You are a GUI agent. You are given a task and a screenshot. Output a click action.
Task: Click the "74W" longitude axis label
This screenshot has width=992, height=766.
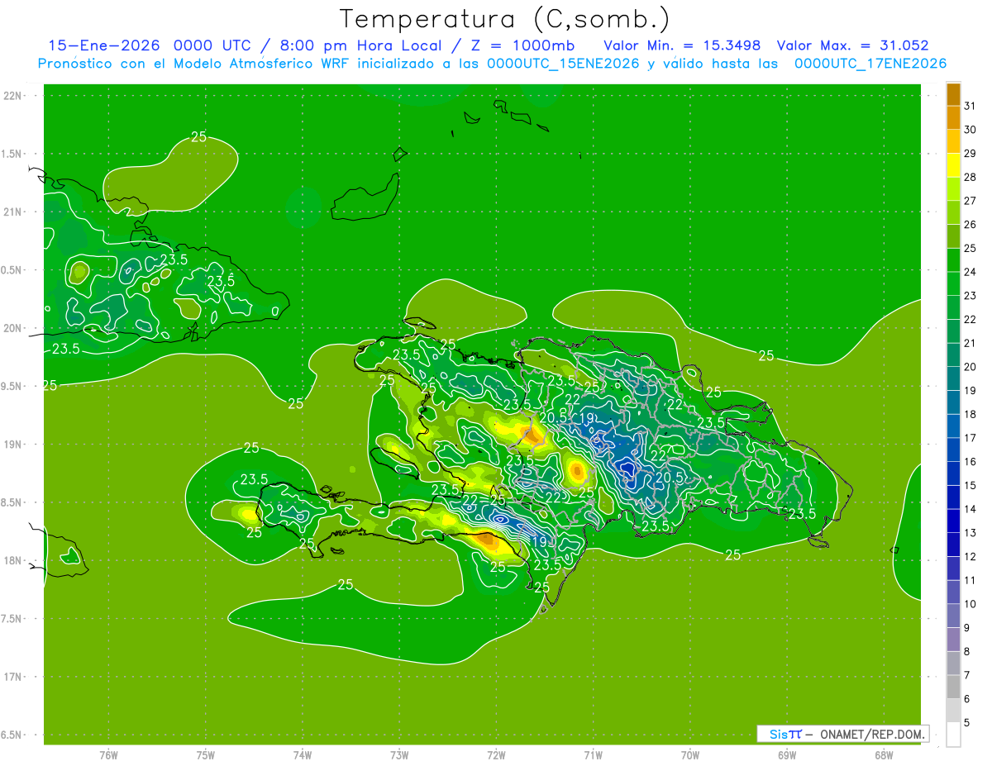303,755
